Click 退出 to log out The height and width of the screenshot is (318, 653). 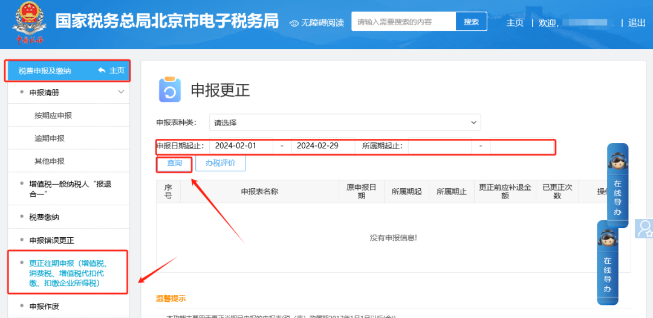point(637,23)
